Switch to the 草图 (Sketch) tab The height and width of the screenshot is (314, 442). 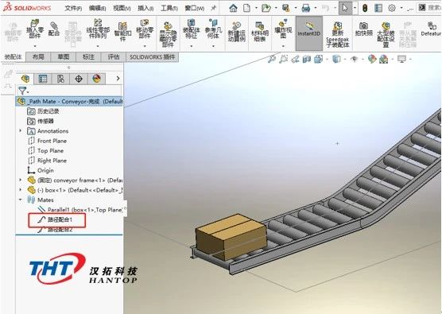coord(63,57)
